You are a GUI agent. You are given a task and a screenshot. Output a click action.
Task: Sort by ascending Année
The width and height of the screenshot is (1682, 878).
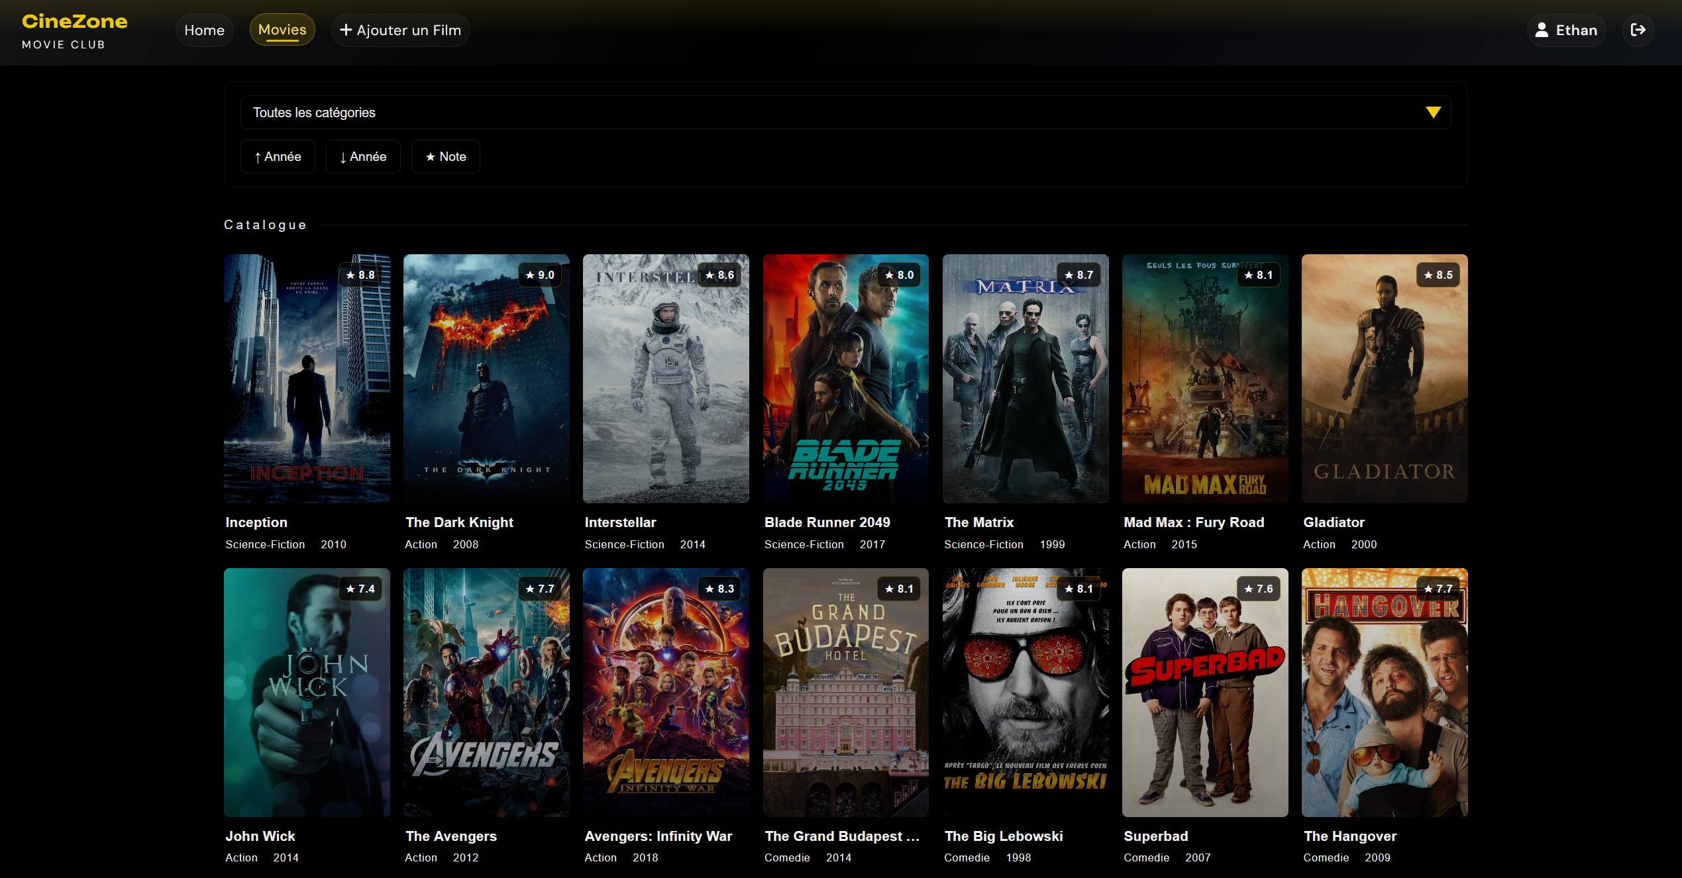[x=278, y=156]
